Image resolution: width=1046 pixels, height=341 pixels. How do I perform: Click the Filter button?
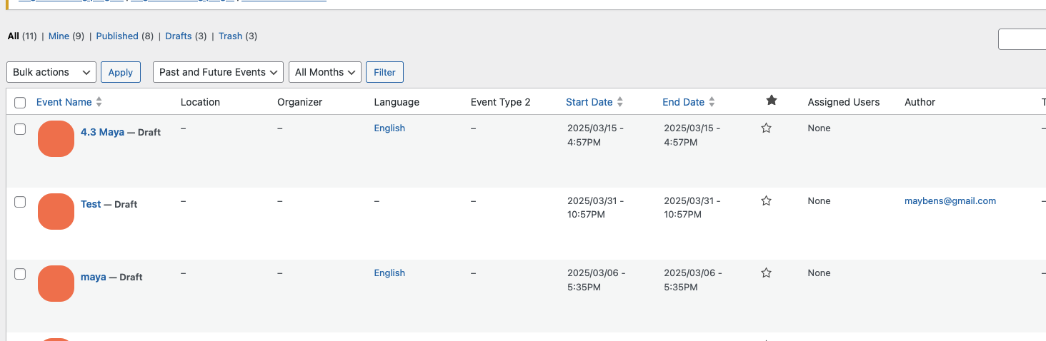coord(384,72)
